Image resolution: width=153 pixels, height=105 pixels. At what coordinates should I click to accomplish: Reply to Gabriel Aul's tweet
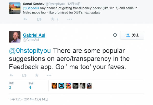(11, 75)
